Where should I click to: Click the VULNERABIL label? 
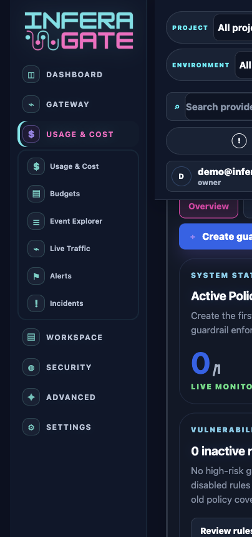tap(221, 430)
